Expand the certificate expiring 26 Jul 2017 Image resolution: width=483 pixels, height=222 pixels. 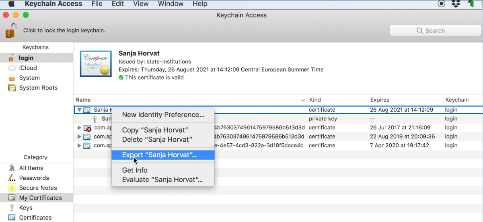pyautogui.click(x=79, y=128)
